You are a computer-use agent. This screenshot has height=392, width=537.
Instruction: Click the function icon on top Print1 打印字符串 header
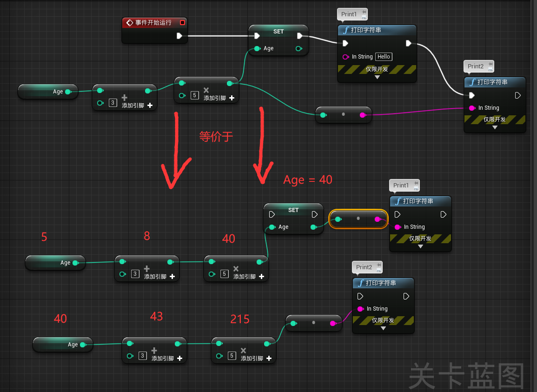345,30
